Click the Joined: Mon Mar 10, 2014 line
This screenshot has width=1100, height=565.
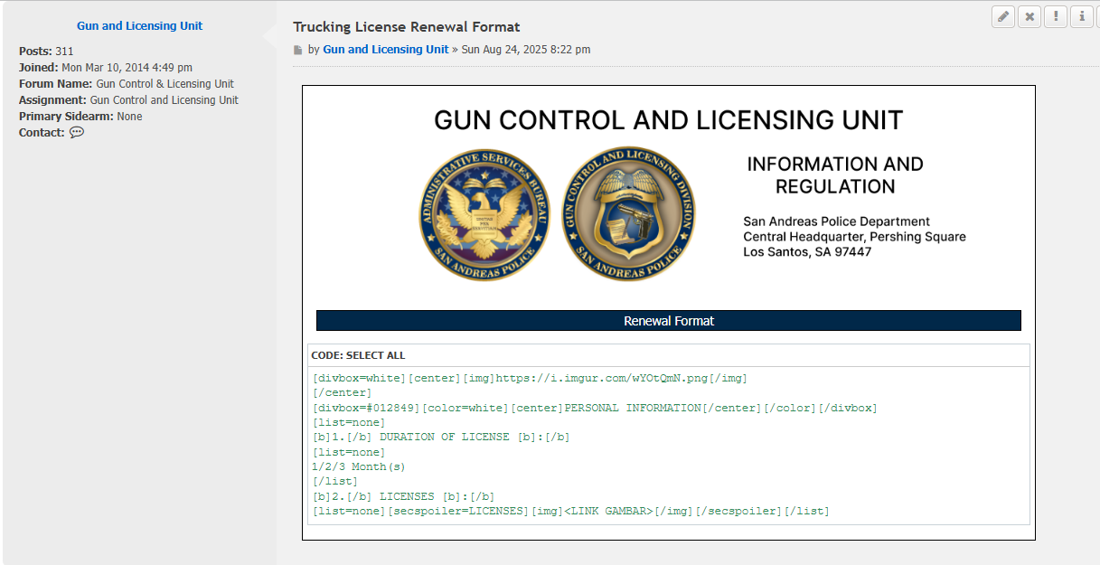click(x=106, y=68)
